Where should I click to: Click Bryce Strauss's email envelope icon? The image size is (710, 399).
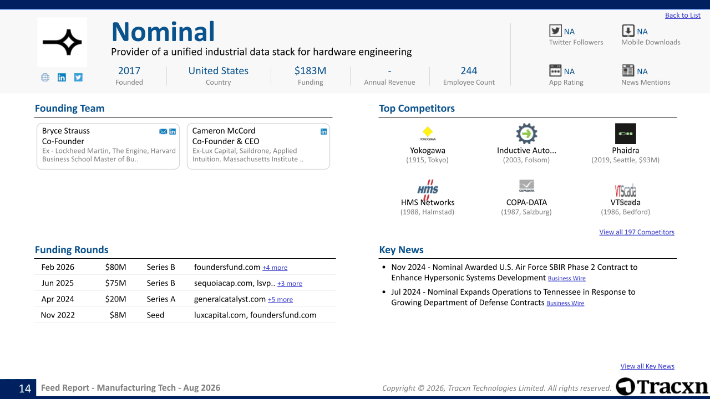(163, 131)
